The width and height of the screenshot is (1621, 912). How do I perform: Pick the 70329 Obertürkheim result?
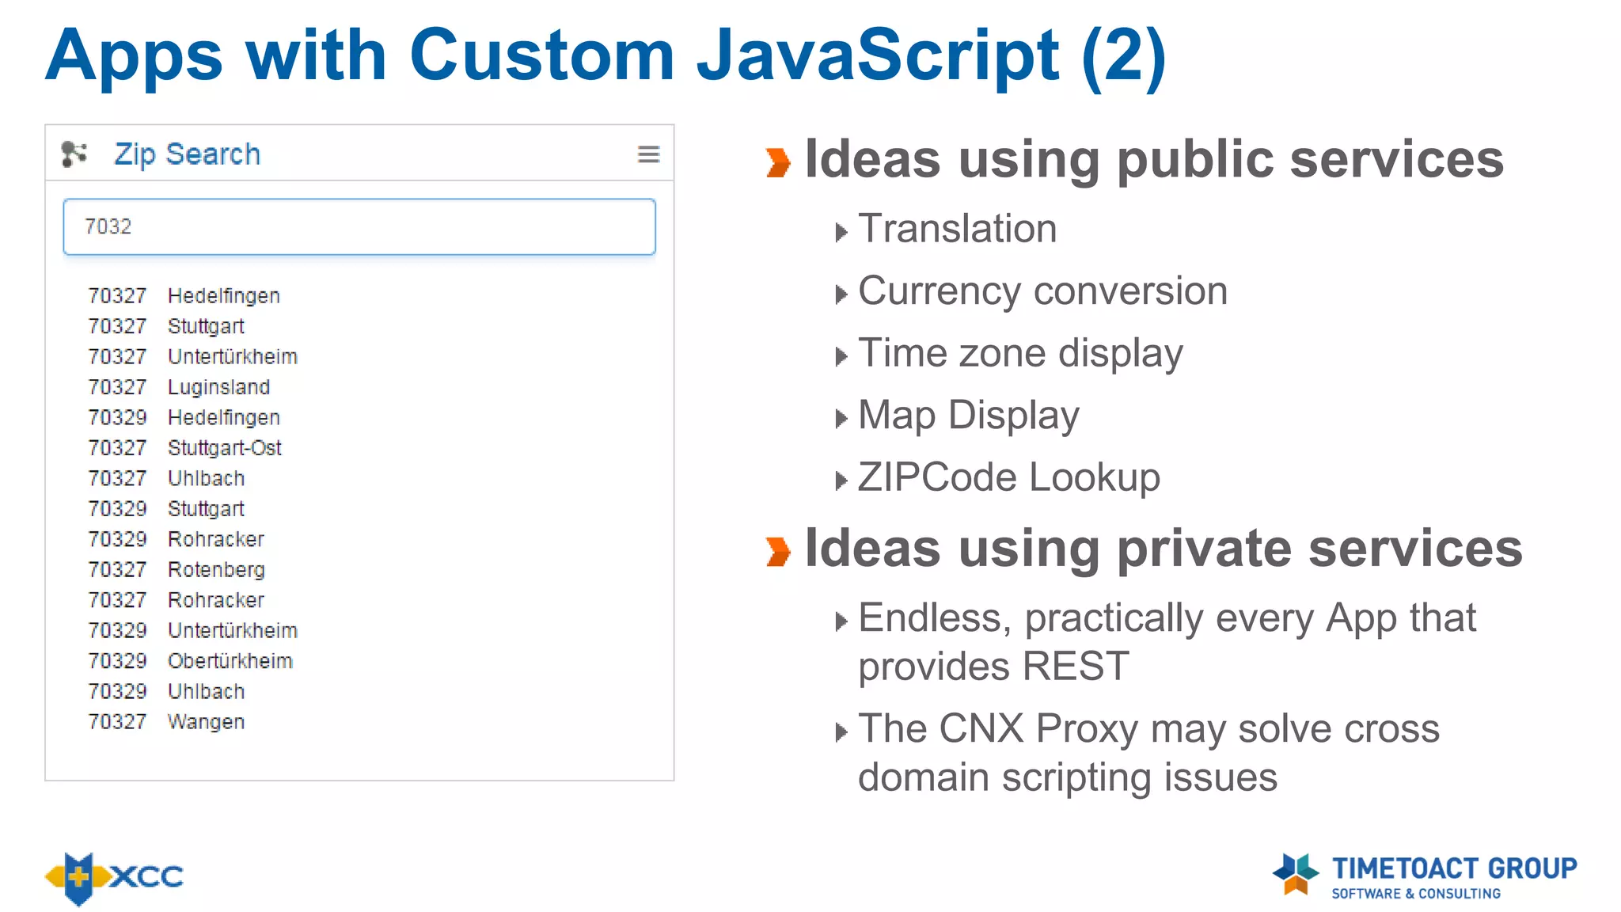click(190, 661)
